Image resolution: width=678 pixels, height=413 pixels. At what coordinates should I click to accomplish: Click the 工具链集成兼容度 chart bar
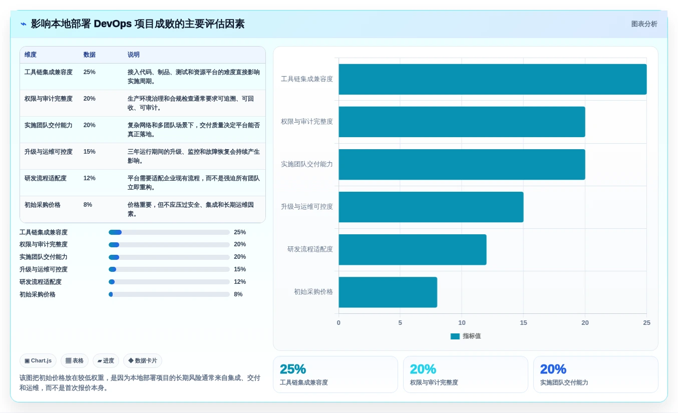pyautogui.click(x=493, y=79)
